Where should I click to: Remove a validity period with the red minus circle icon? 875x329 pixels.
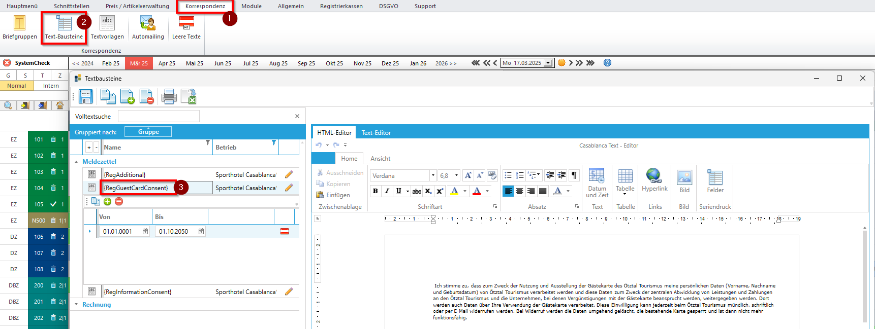pos(119,201)
